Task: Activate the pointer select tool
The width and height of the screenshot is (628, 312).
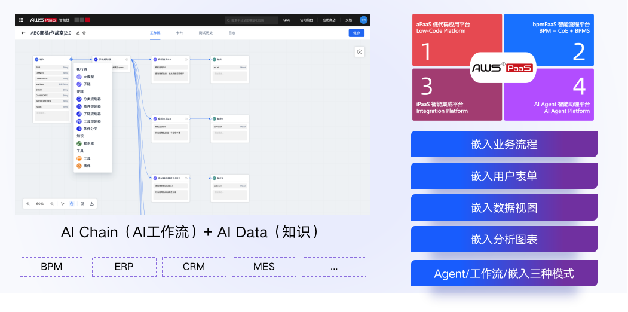Action: pyautogui.click(x=63, y=204)
